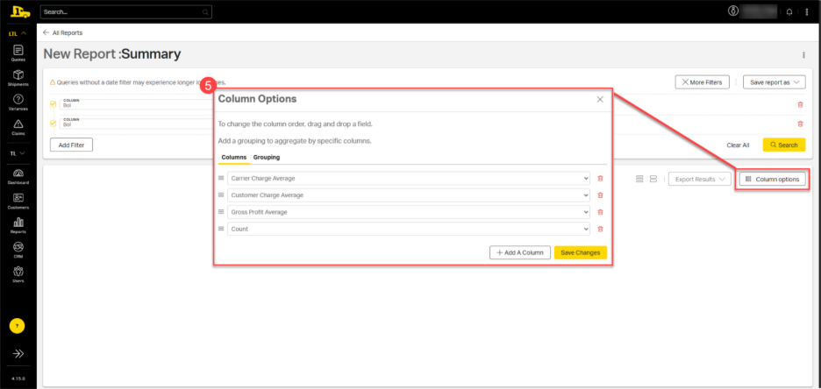The width and height of the screenshot is (821, 389).
Task: Click the notifications bell icon
Action: [789, 11]
